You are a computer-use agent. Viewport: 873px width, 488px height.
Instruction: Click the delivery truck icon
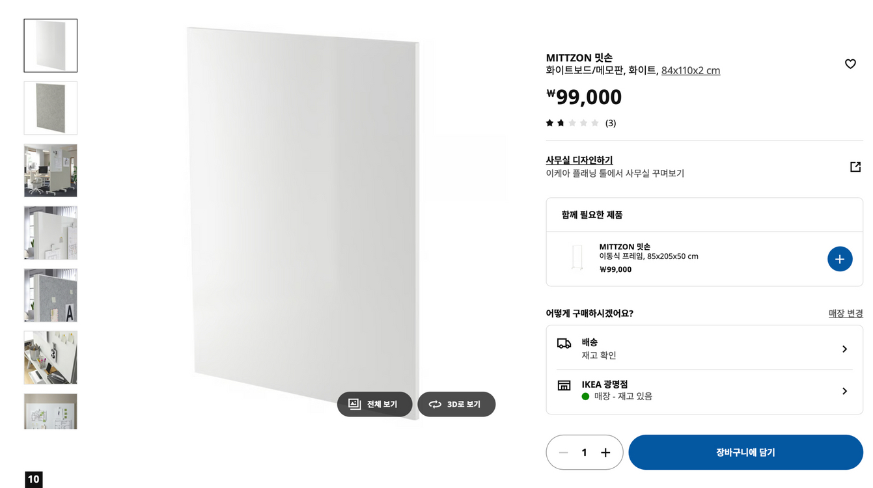(x=565, y=344)
